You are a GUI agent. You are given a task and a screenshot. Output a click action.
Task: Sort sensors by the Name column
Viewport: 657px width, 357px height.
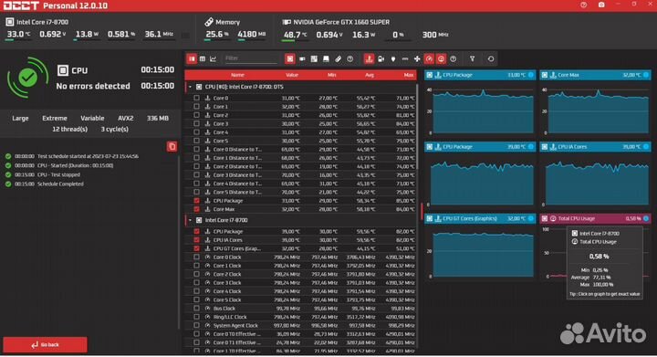point(237,75)
